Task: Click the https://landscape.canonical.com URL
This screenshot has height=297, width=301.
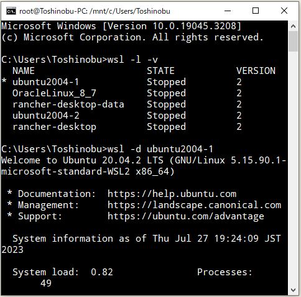Action: tap(194, 205)
